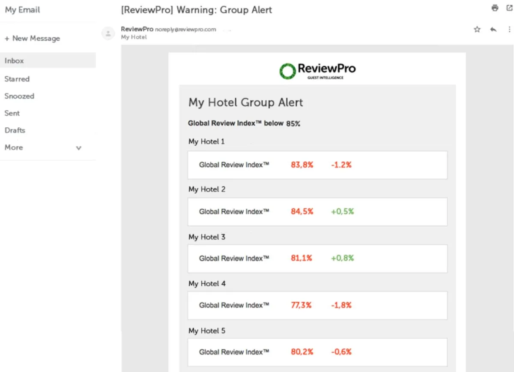The width and height of the screenshot is (514, 372).
Task: Click Global Review Index below 85% text
Action: click(x=244, y=123)
